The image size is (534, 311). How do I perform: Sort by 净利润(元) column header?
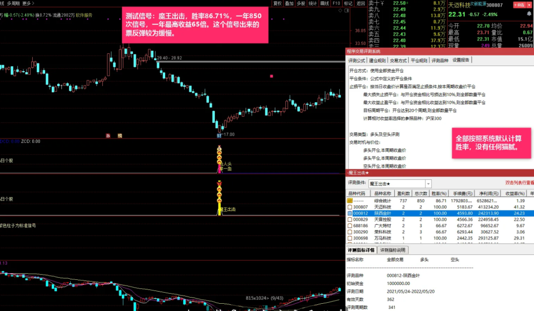coord(488,193)
